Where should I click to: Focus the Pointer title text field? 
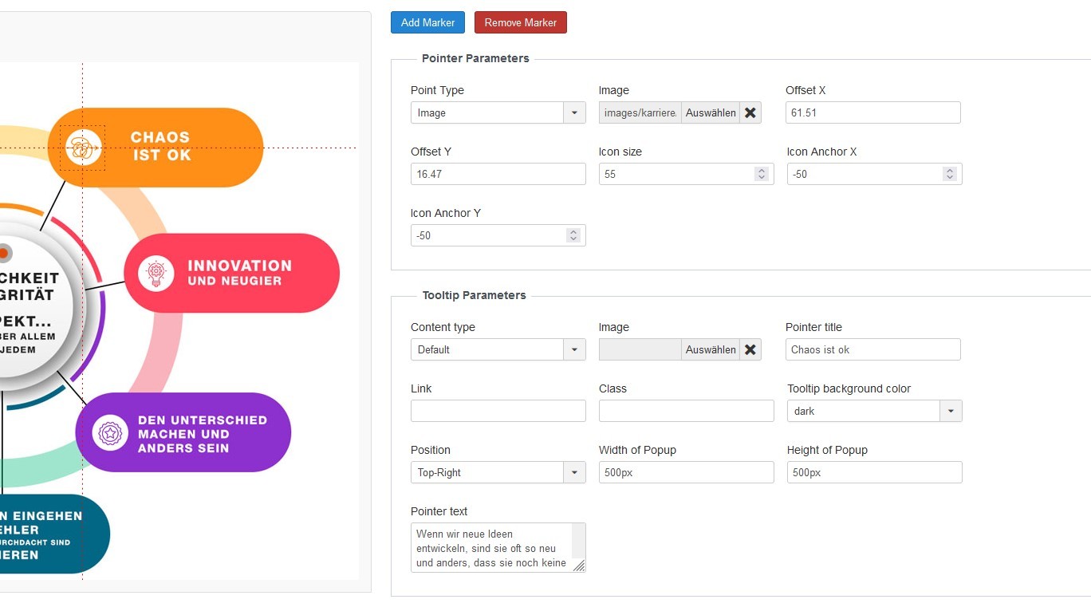click(x=872, y=350)
